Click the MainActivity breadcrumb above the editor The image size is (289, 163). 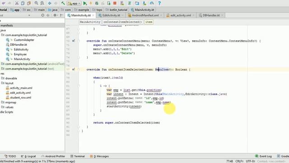tap(90, 22)
